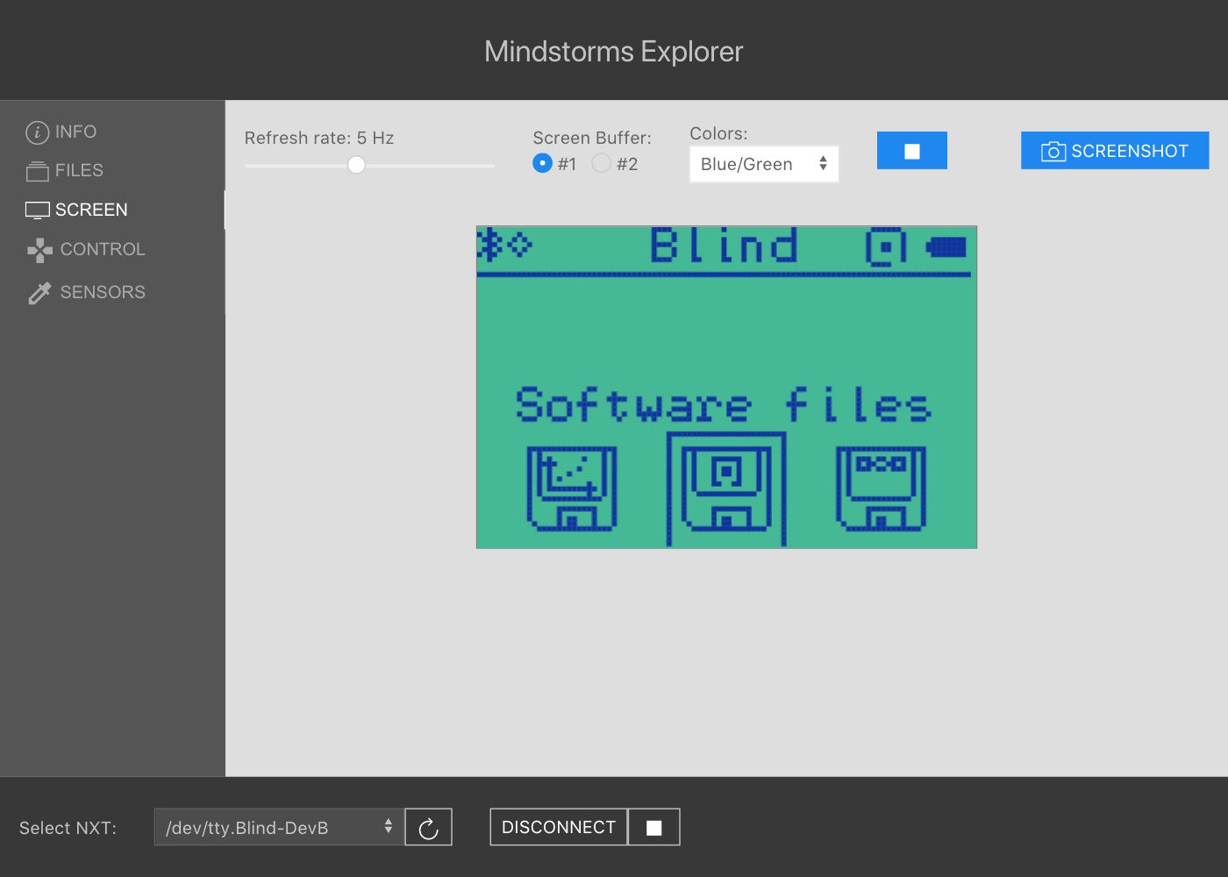The width and height of the screenshot is (1228, 877).
Task: Open the Select NXT device dropdown
Action: [279, 827]
